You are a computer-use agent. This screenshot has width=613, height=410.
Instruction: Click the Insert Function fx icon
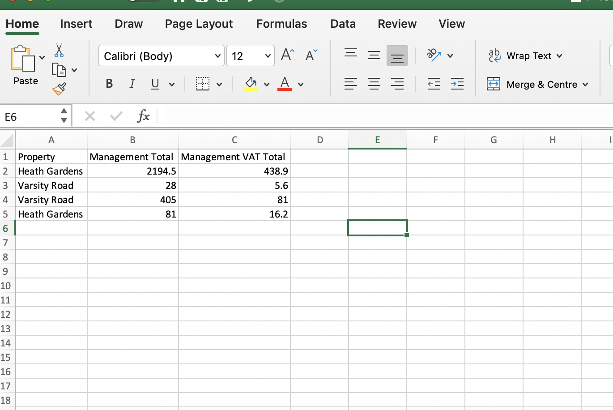point(143,116)
